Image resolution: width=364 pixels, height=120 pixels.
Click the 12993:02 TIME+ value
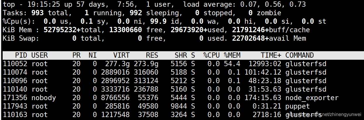tap(265, 64)
